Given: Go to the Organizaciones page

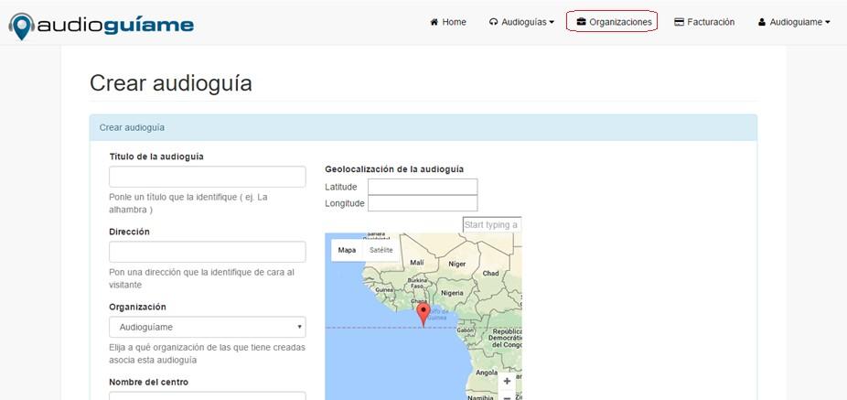Looking at the screenshot, I should 620,22.
